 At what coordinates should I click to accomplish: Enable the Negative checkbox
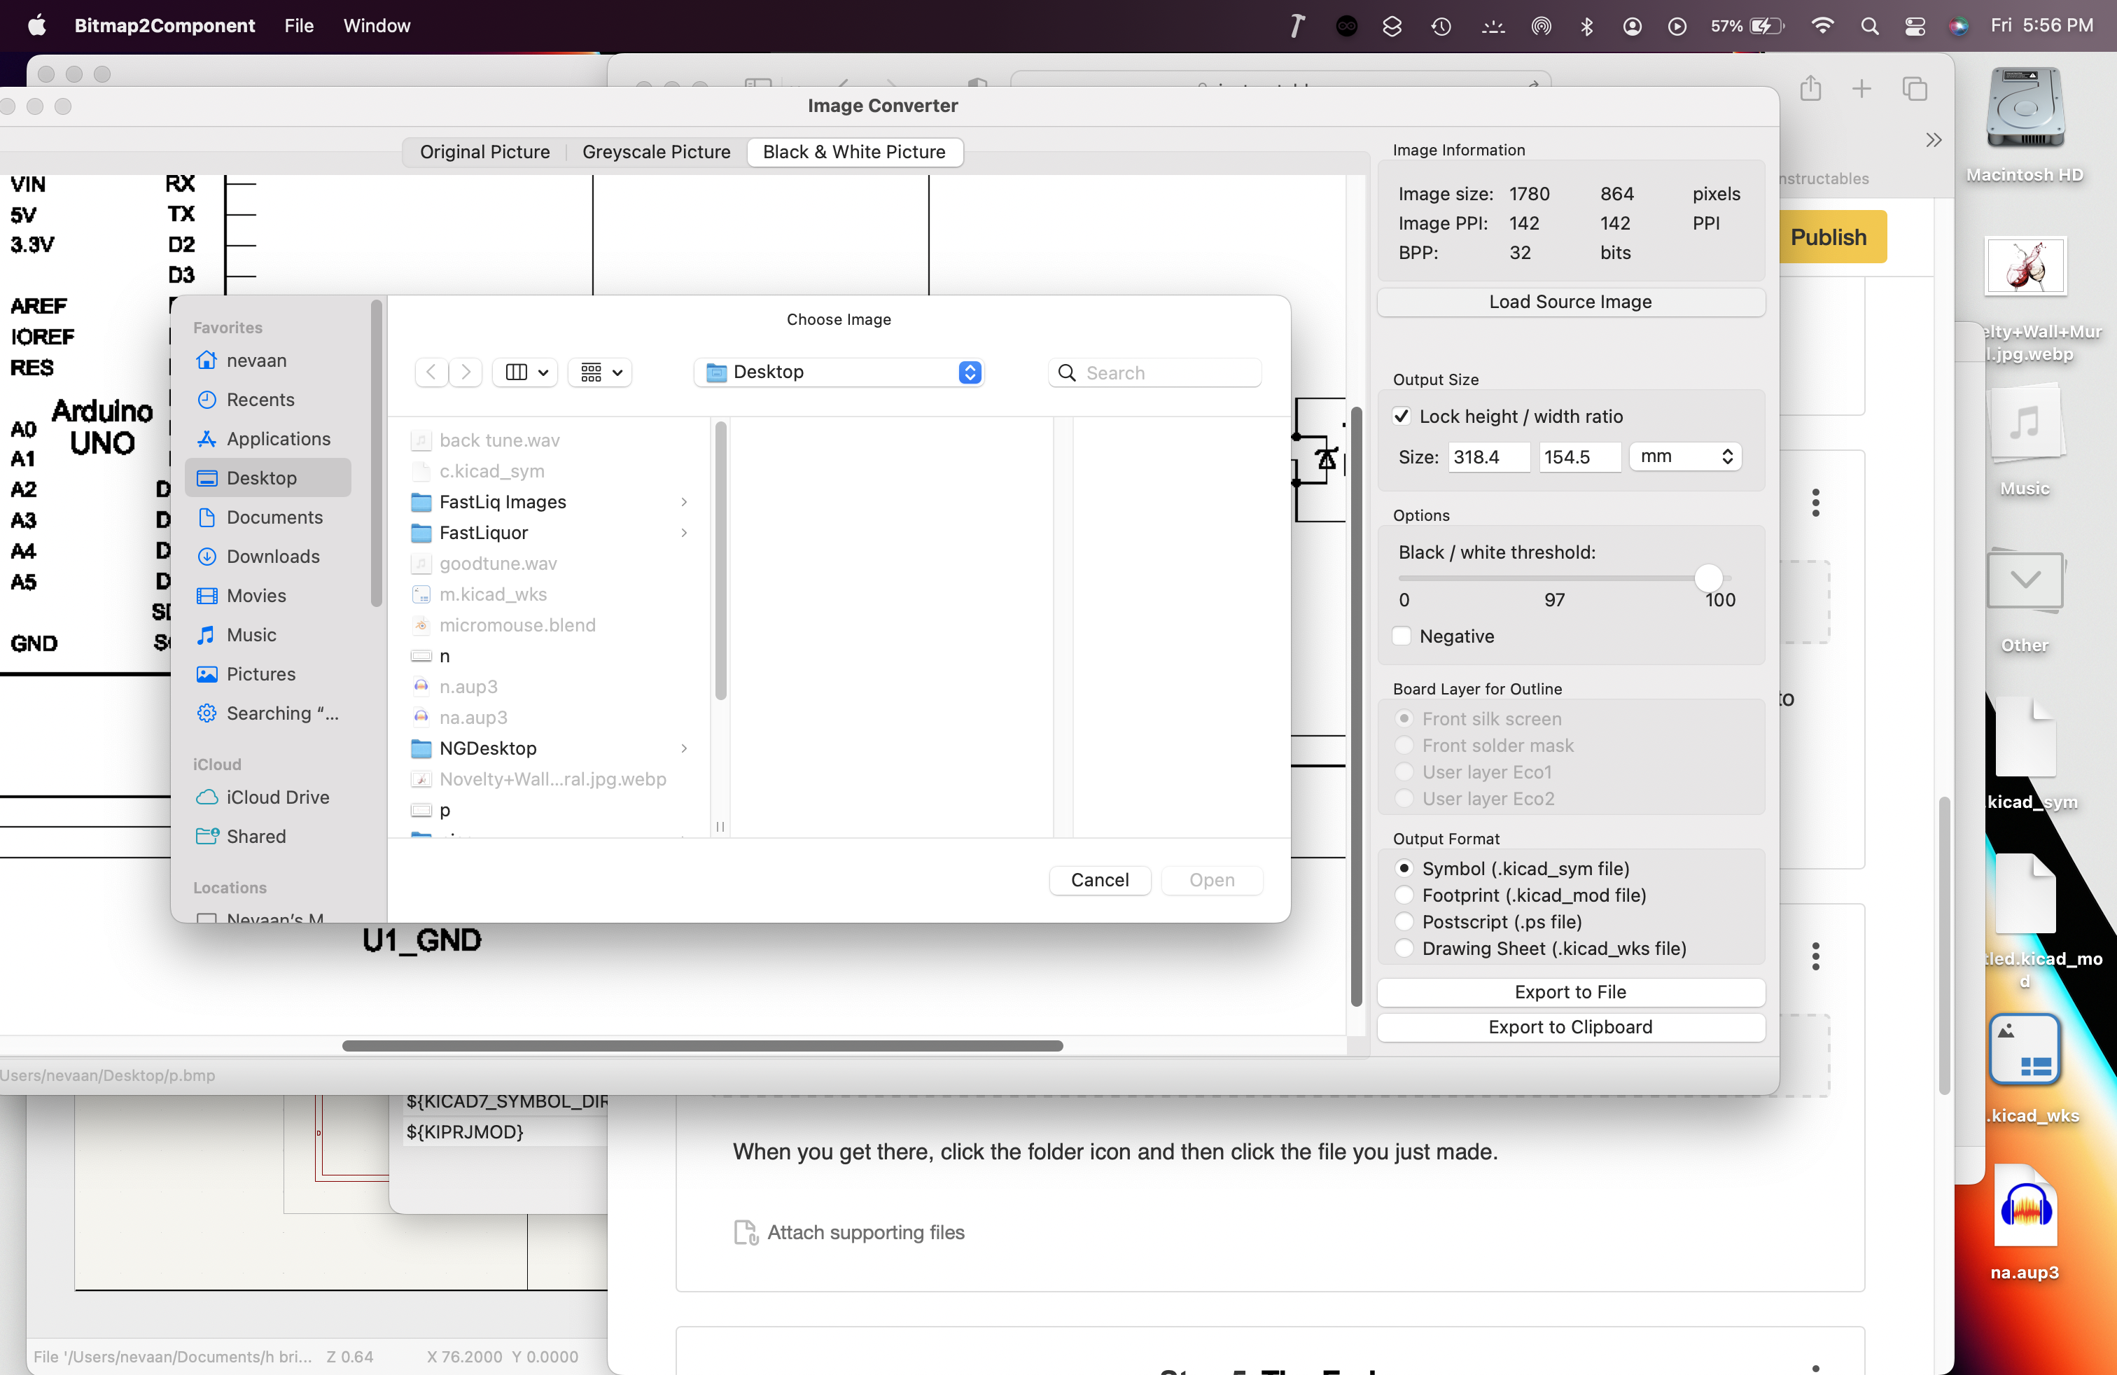(1402, 636)
